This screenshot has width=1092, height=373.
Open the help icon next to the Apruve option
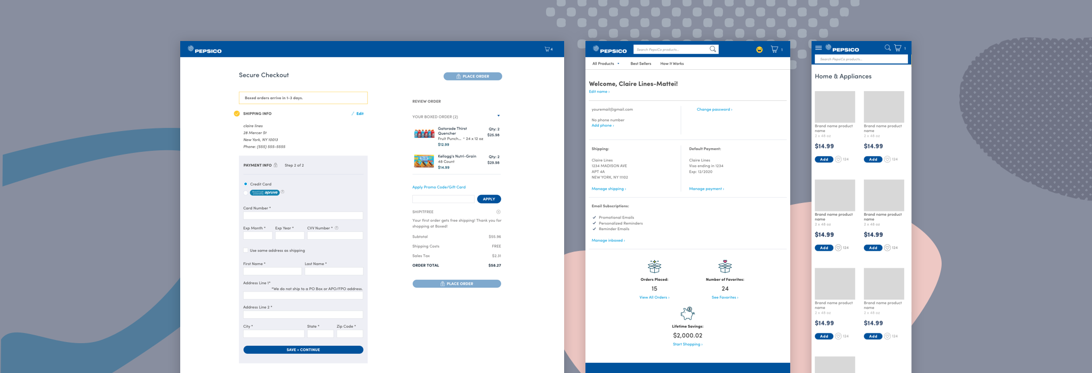(x=283, y=192)
